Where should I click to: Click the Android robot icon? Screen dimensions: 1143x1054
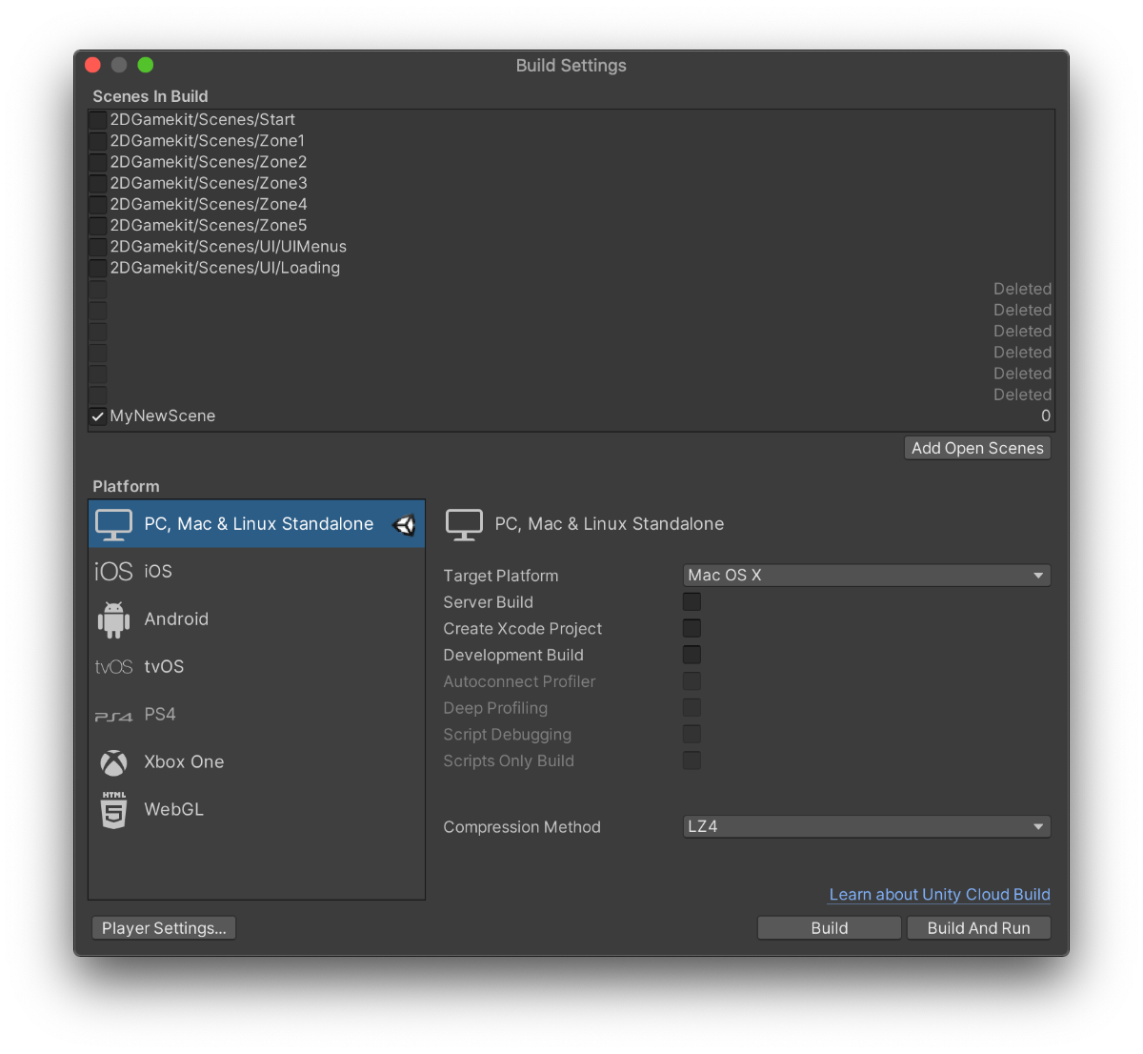pyautogui.click(x=113, y=619)
